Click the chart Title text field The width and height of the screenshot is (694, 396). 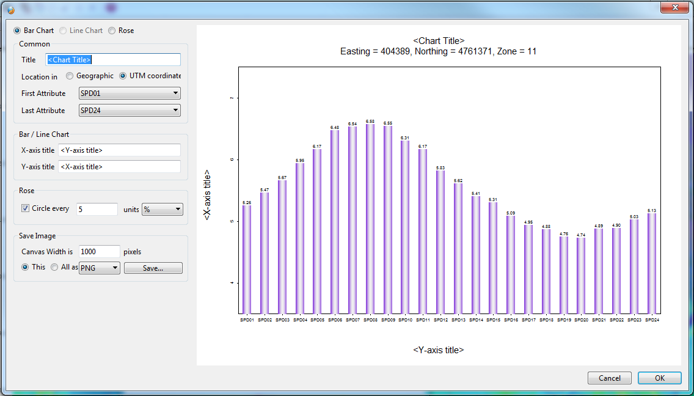tap(113, 60)
